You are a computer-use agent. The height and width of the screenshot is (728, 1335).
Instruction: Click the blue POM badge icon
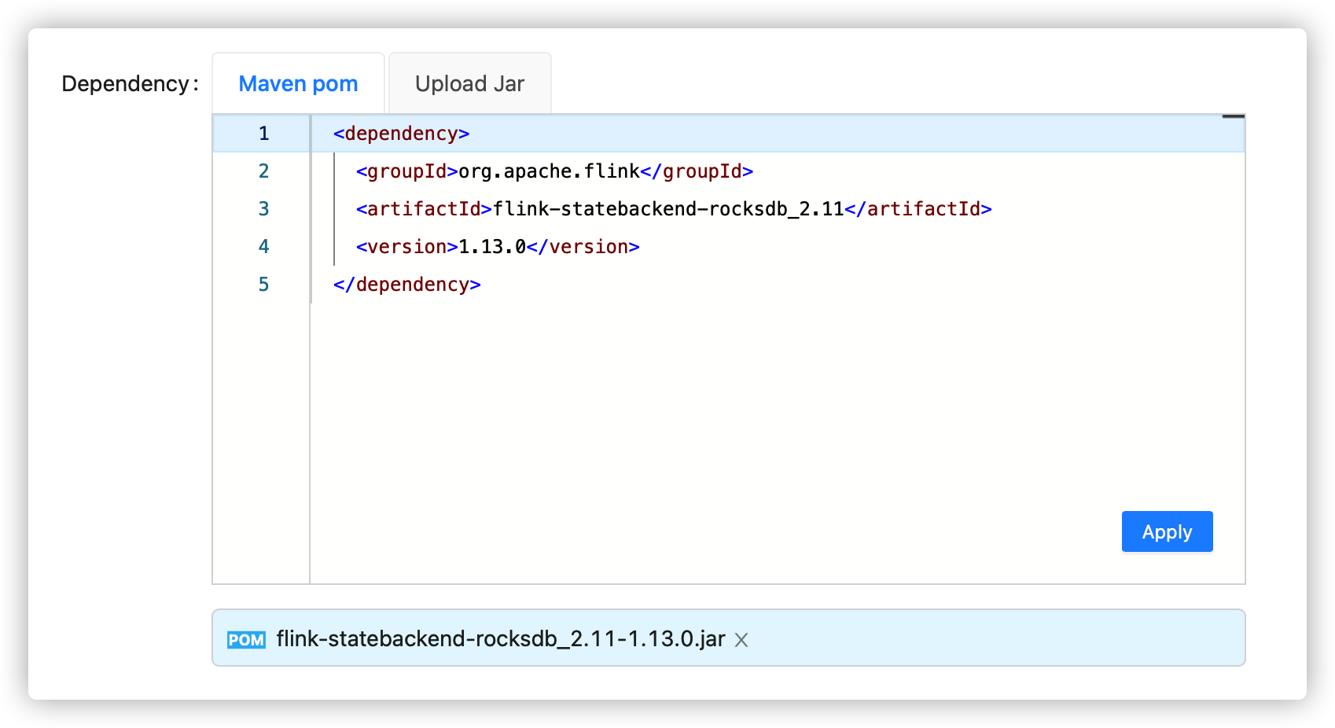tap(246, 640)
